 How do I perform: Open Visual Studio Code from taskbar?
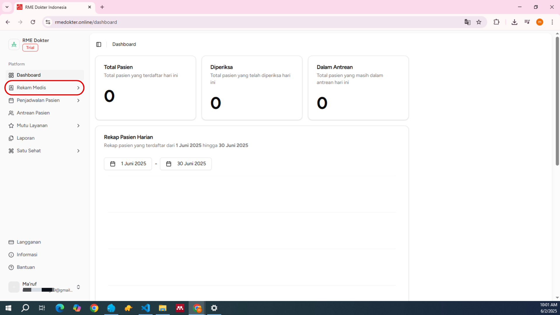coord(146,308)
